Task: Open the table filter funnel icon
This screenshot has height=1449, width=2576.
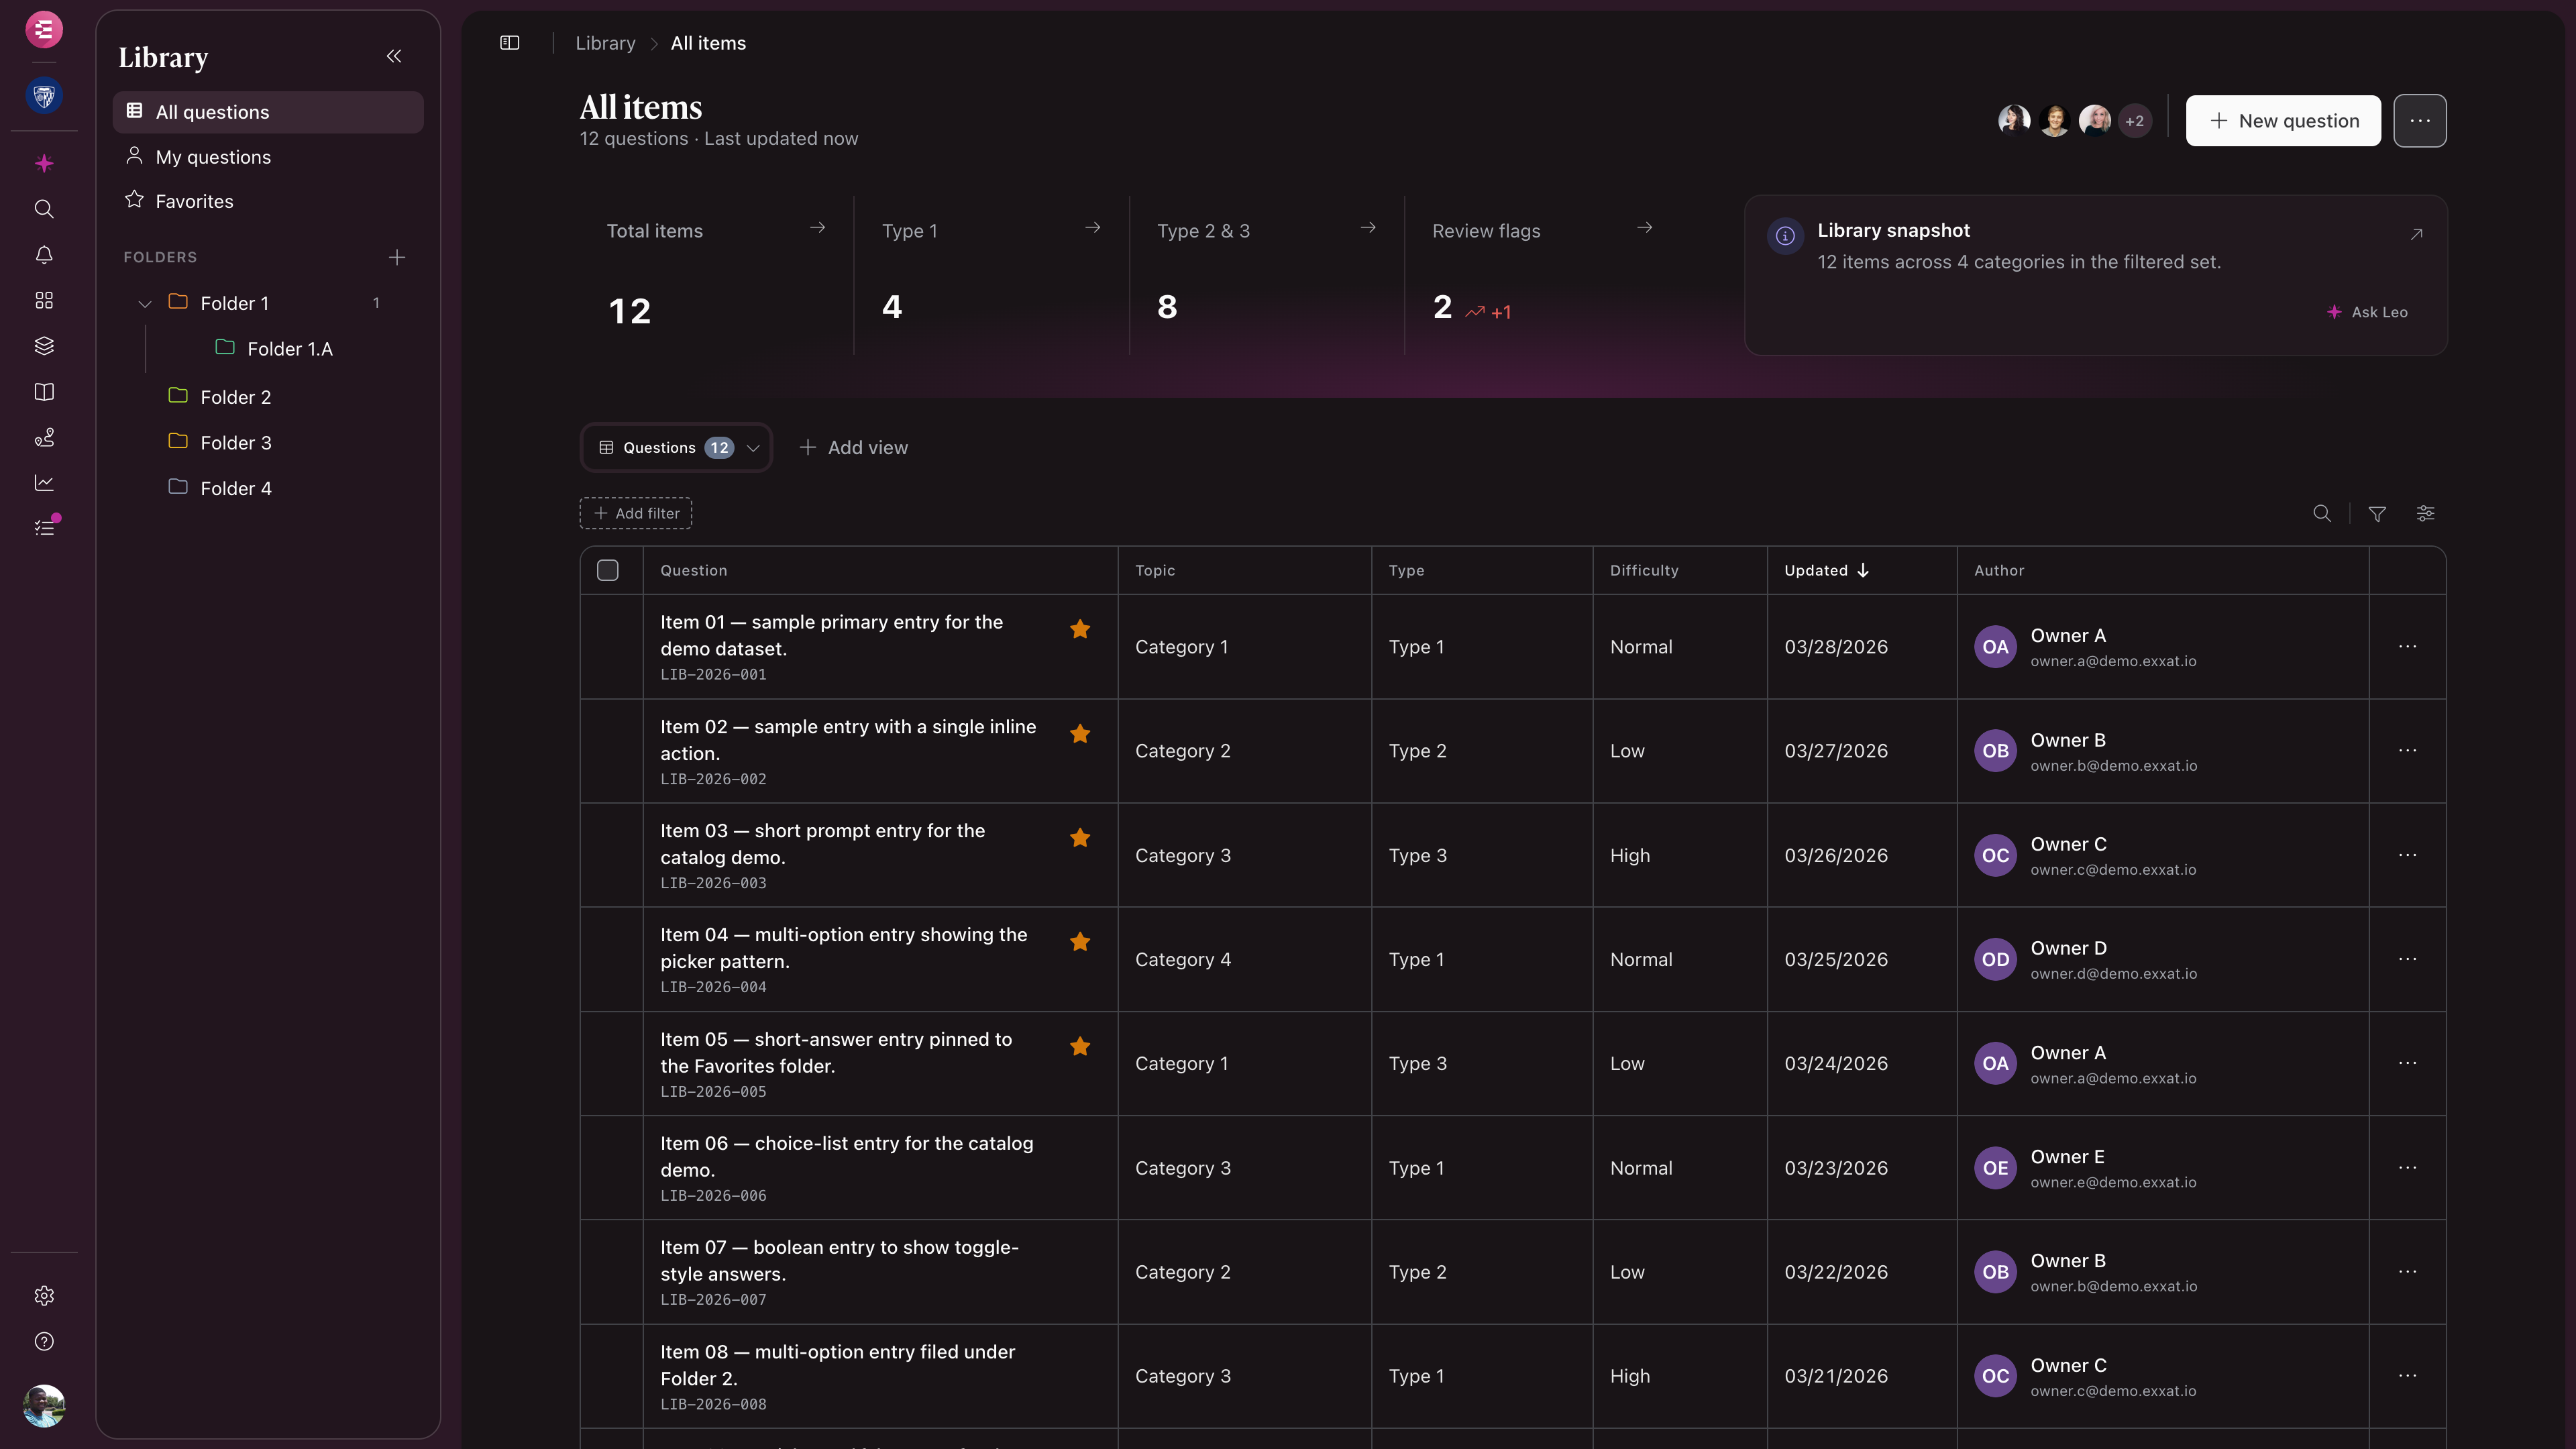Action: 2377,513
